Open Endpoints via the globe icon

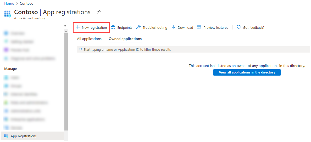[113, 27]
